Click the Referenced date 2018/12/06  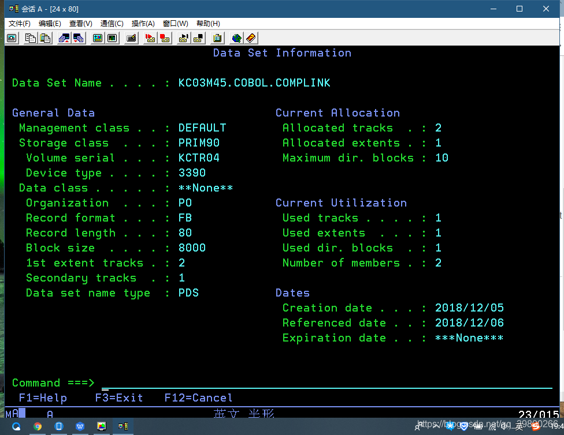tap(469, 323)
